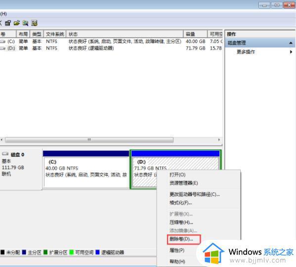Choose 属性(P) from context menu

click(x=177, y=250)
